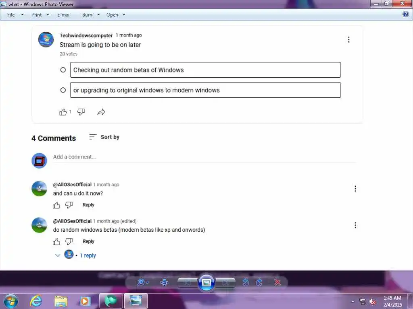Open poll post three-dot options menu
Image resolution: width=413 pixels, height=309 pixels.
(349, 40)
